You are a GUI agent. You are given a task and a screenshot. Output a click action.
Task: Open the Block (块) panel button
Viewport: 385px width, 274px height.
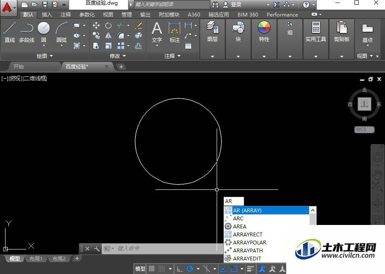coord(238,31)
